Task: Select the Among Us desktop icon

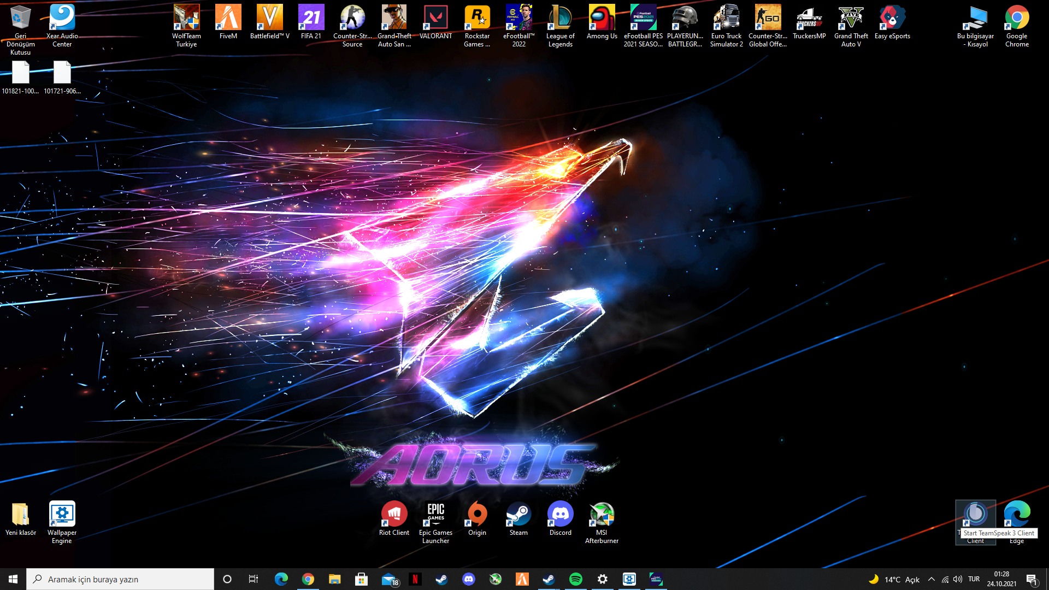Action: [x=602, y=21]
